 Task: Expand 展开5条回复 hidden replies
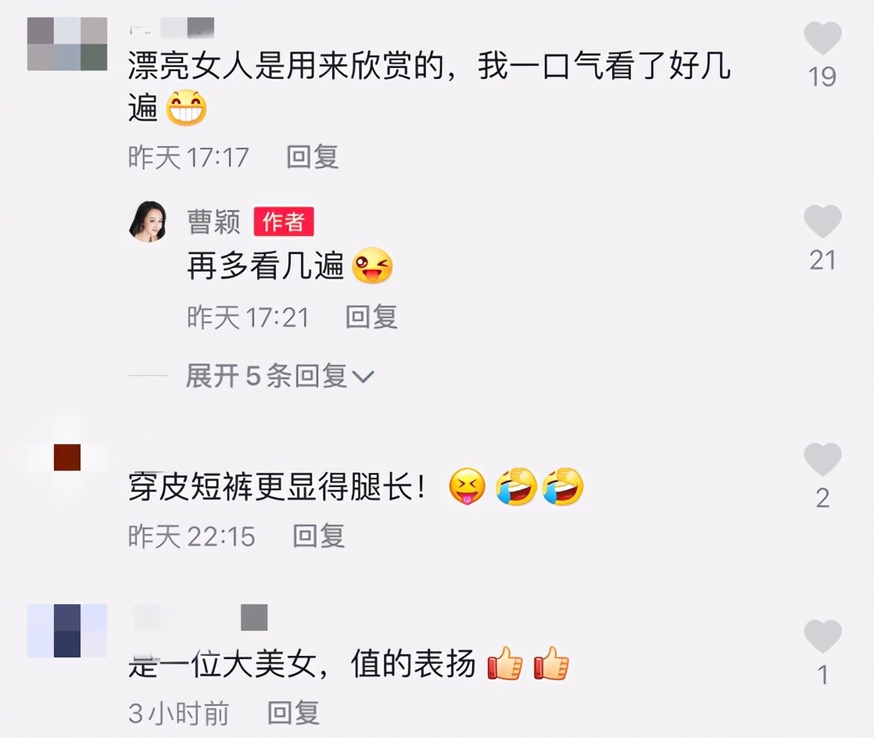click(279, 376)
